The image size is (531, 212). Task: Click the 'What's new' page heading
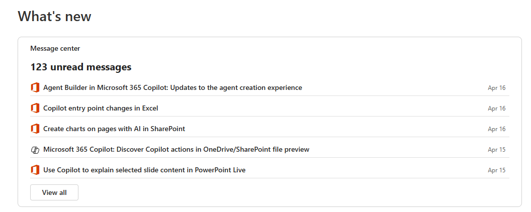(54, 17)
